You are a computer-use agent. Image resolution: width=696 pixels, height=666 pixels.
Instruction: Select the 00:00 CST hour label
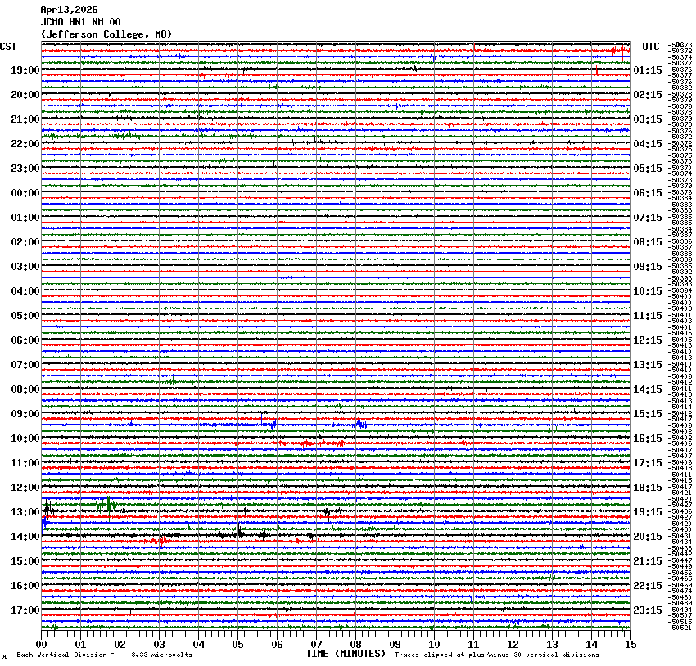25,193
